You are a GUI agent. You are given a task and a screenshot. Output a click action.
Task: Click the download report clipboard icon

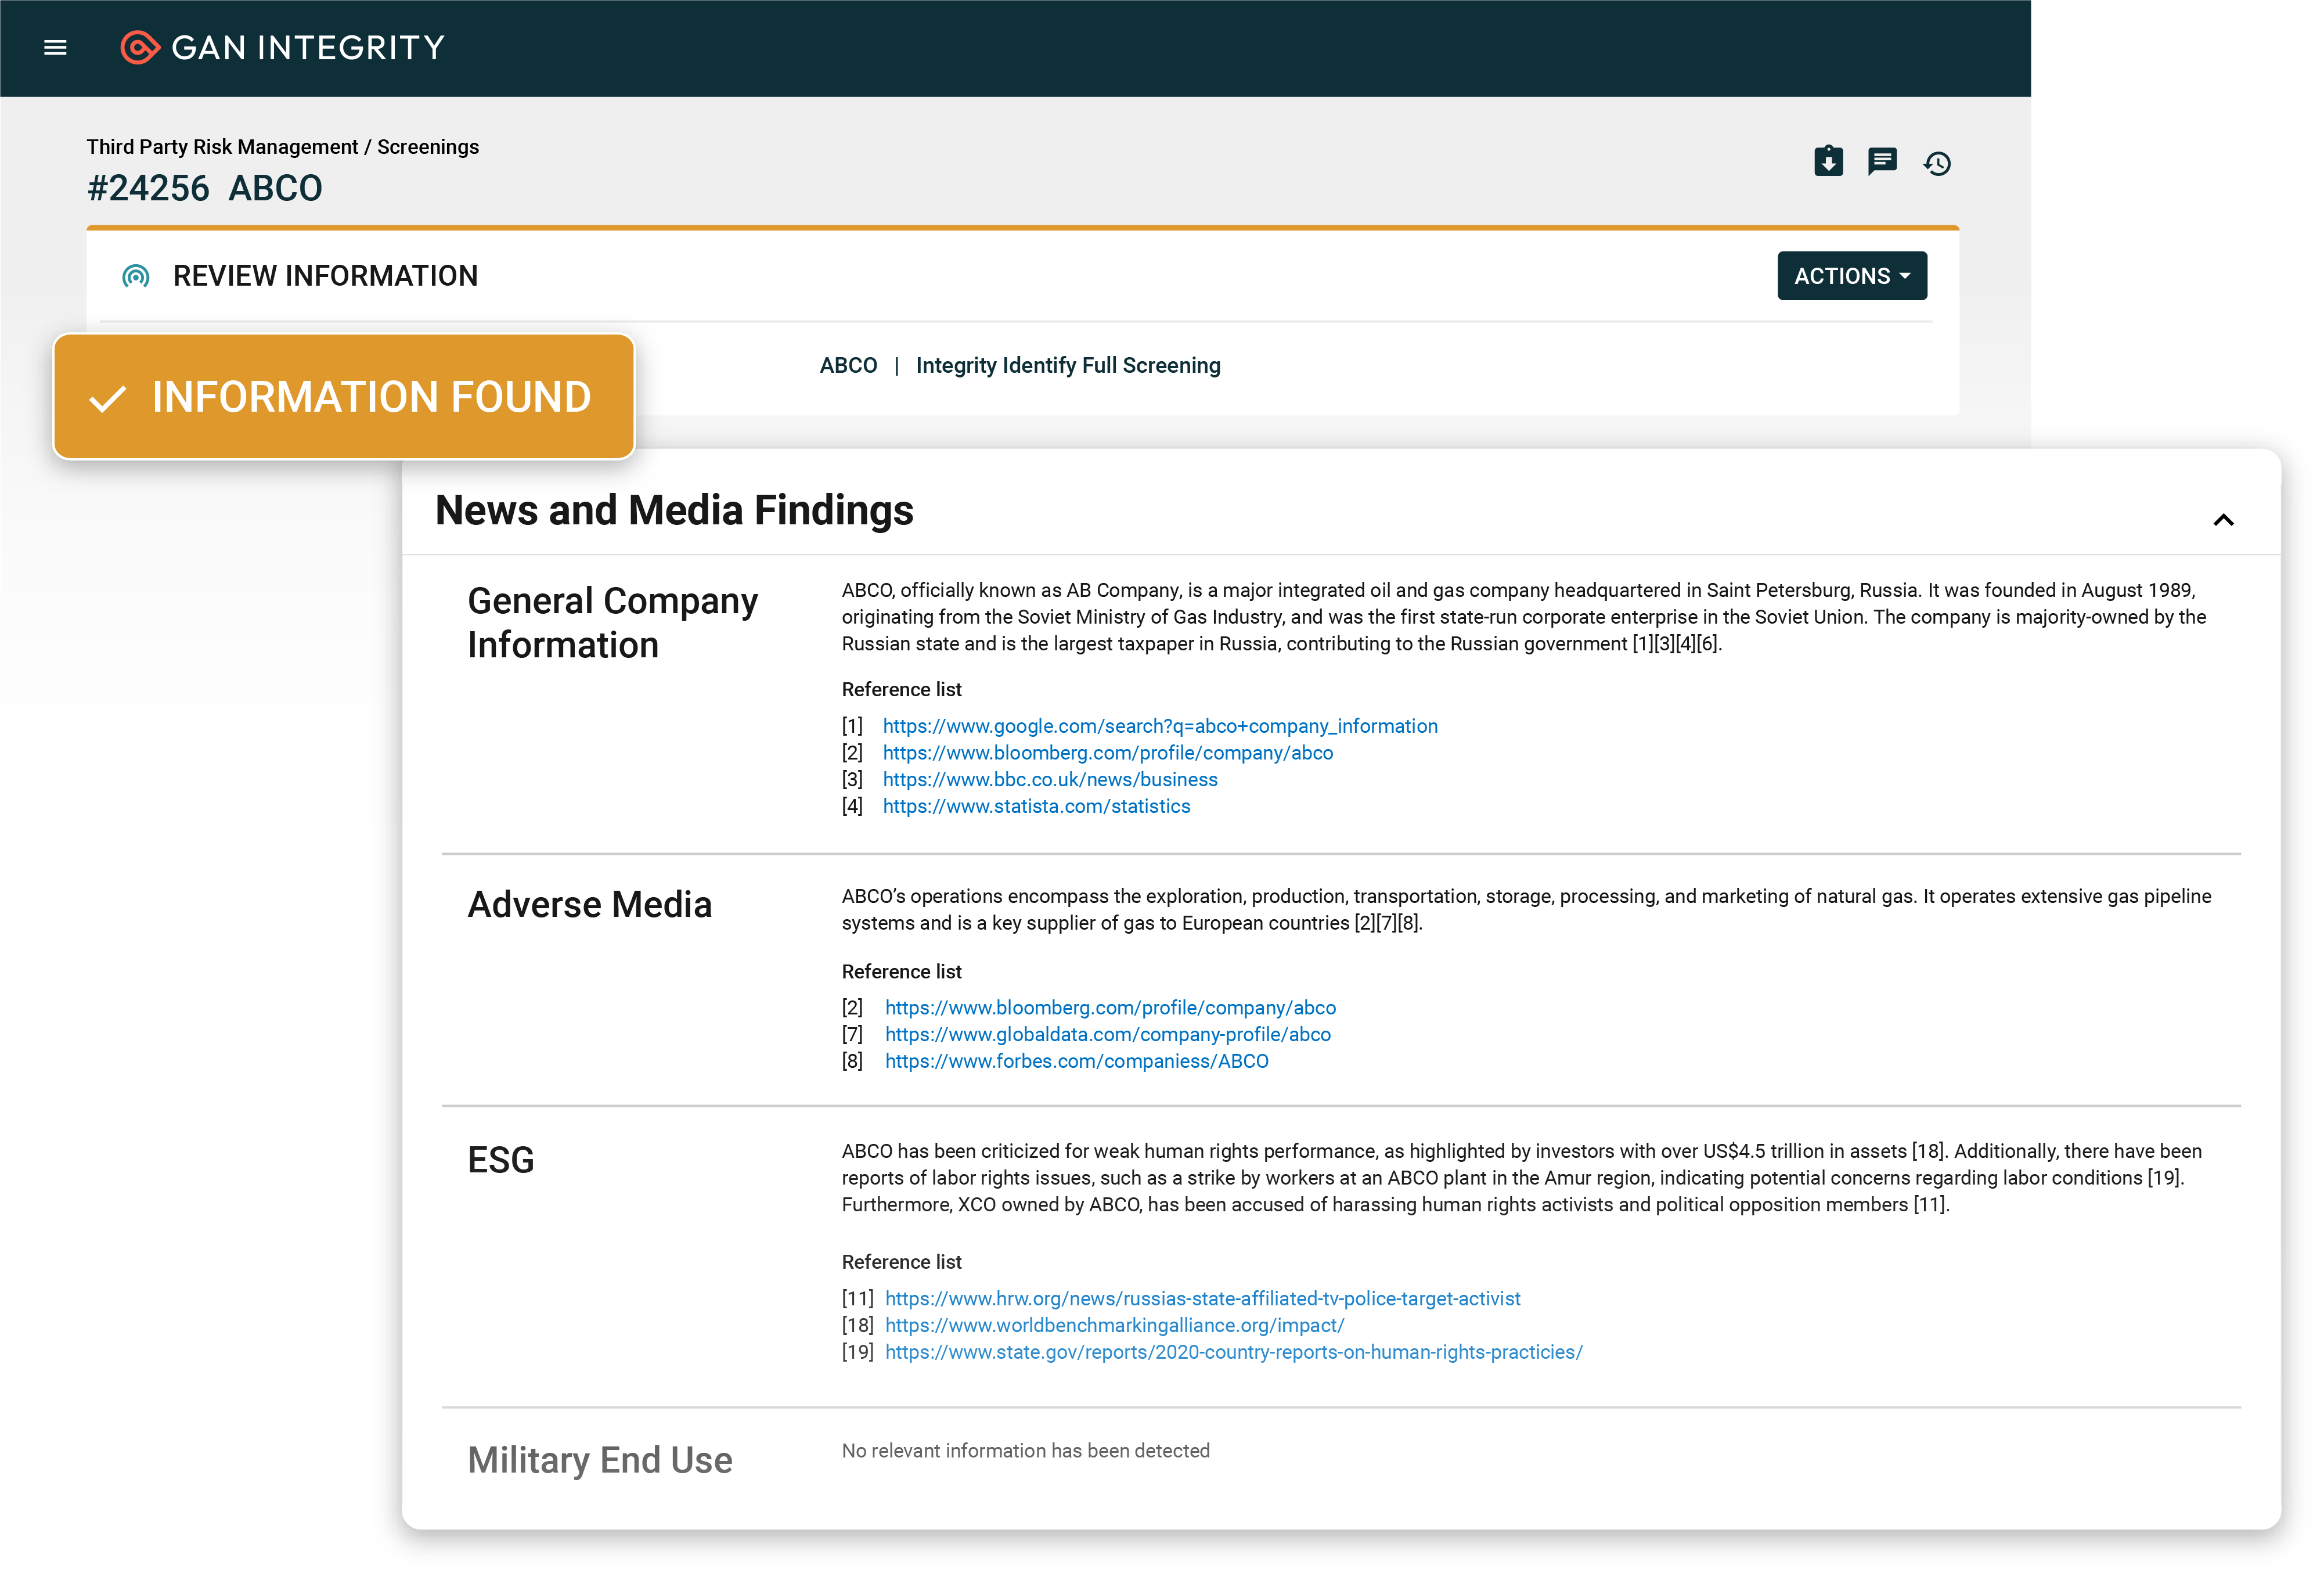coord(1828,161)
